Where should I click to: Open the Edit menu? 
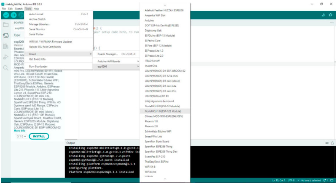click(10, 9)
